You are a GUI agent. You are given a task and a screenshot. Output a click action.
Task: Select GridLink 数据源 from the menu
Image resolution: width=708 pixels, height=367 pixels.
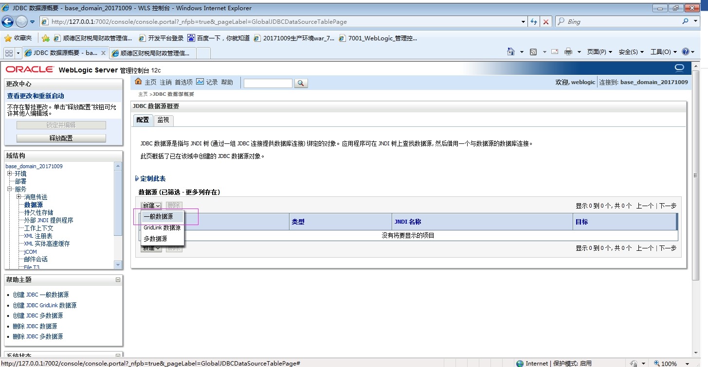162,227
